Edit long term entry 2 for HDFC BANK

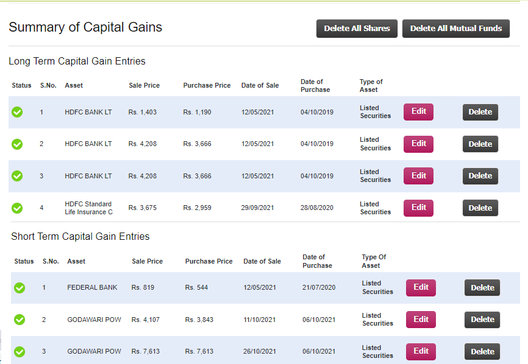[418, 144]
